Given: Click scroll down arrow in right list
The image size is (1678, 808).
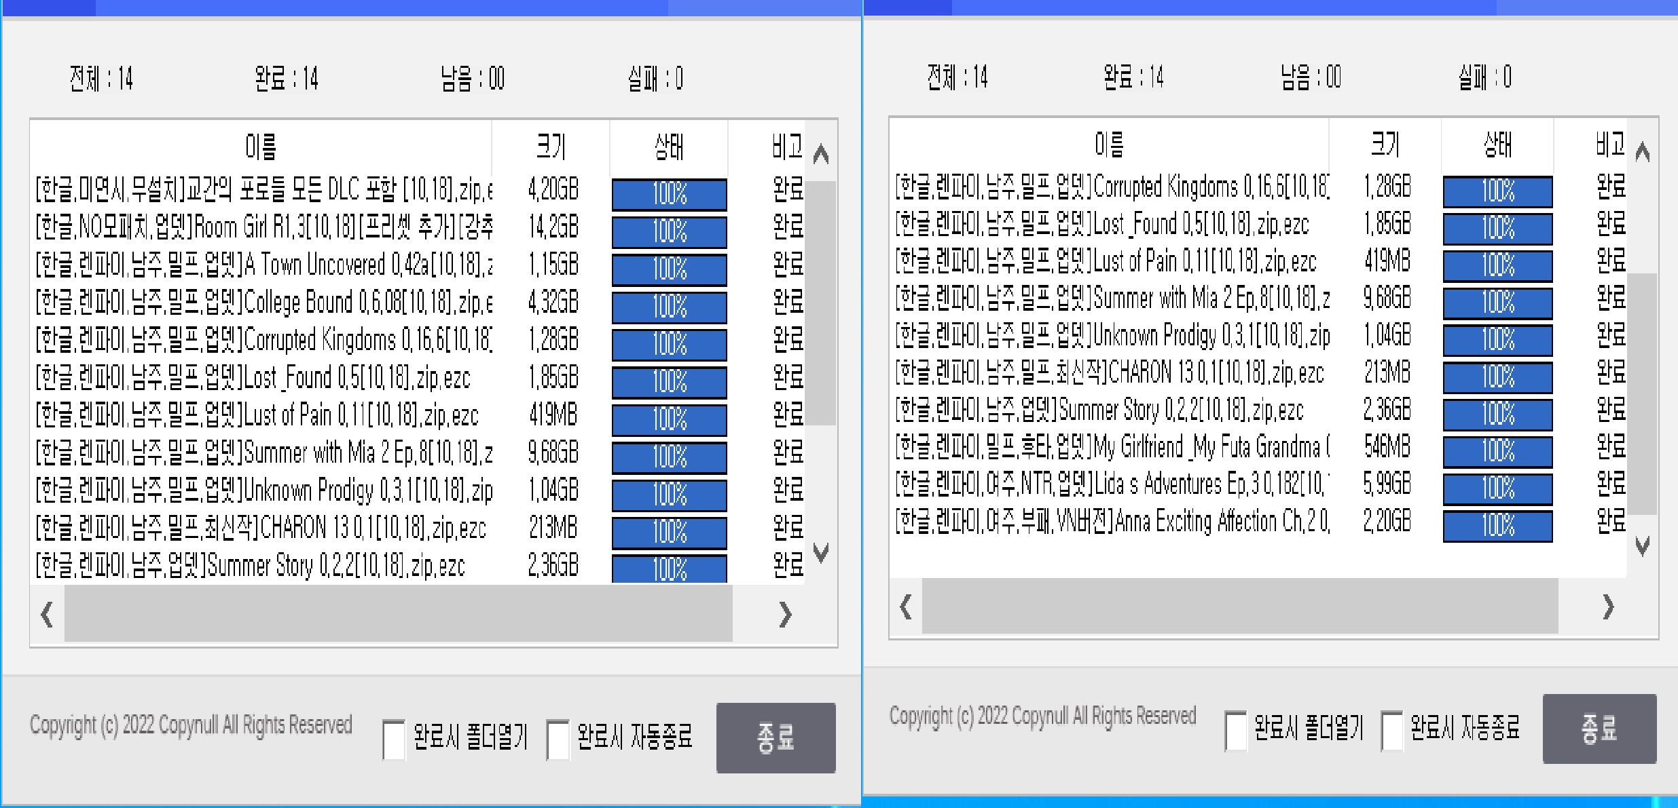Looking at the screenshot, I should tap(1642, 545).
